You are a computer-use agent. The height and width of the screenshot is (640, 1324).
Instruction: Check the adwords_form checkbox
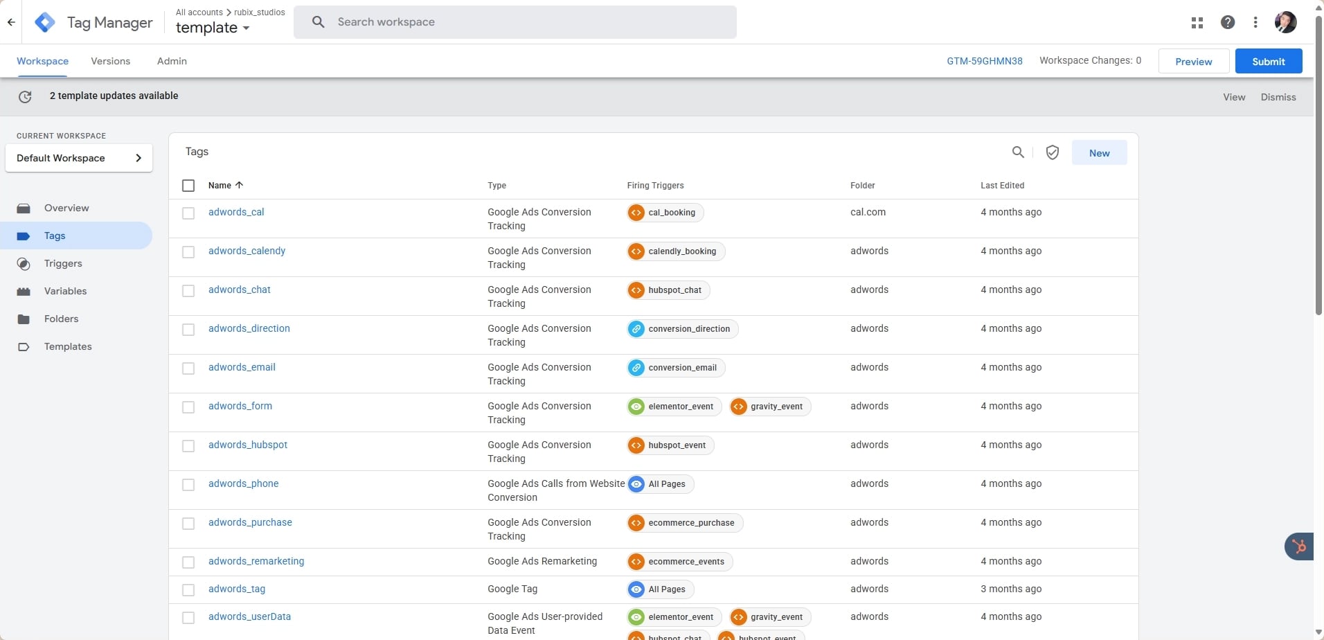188,407
